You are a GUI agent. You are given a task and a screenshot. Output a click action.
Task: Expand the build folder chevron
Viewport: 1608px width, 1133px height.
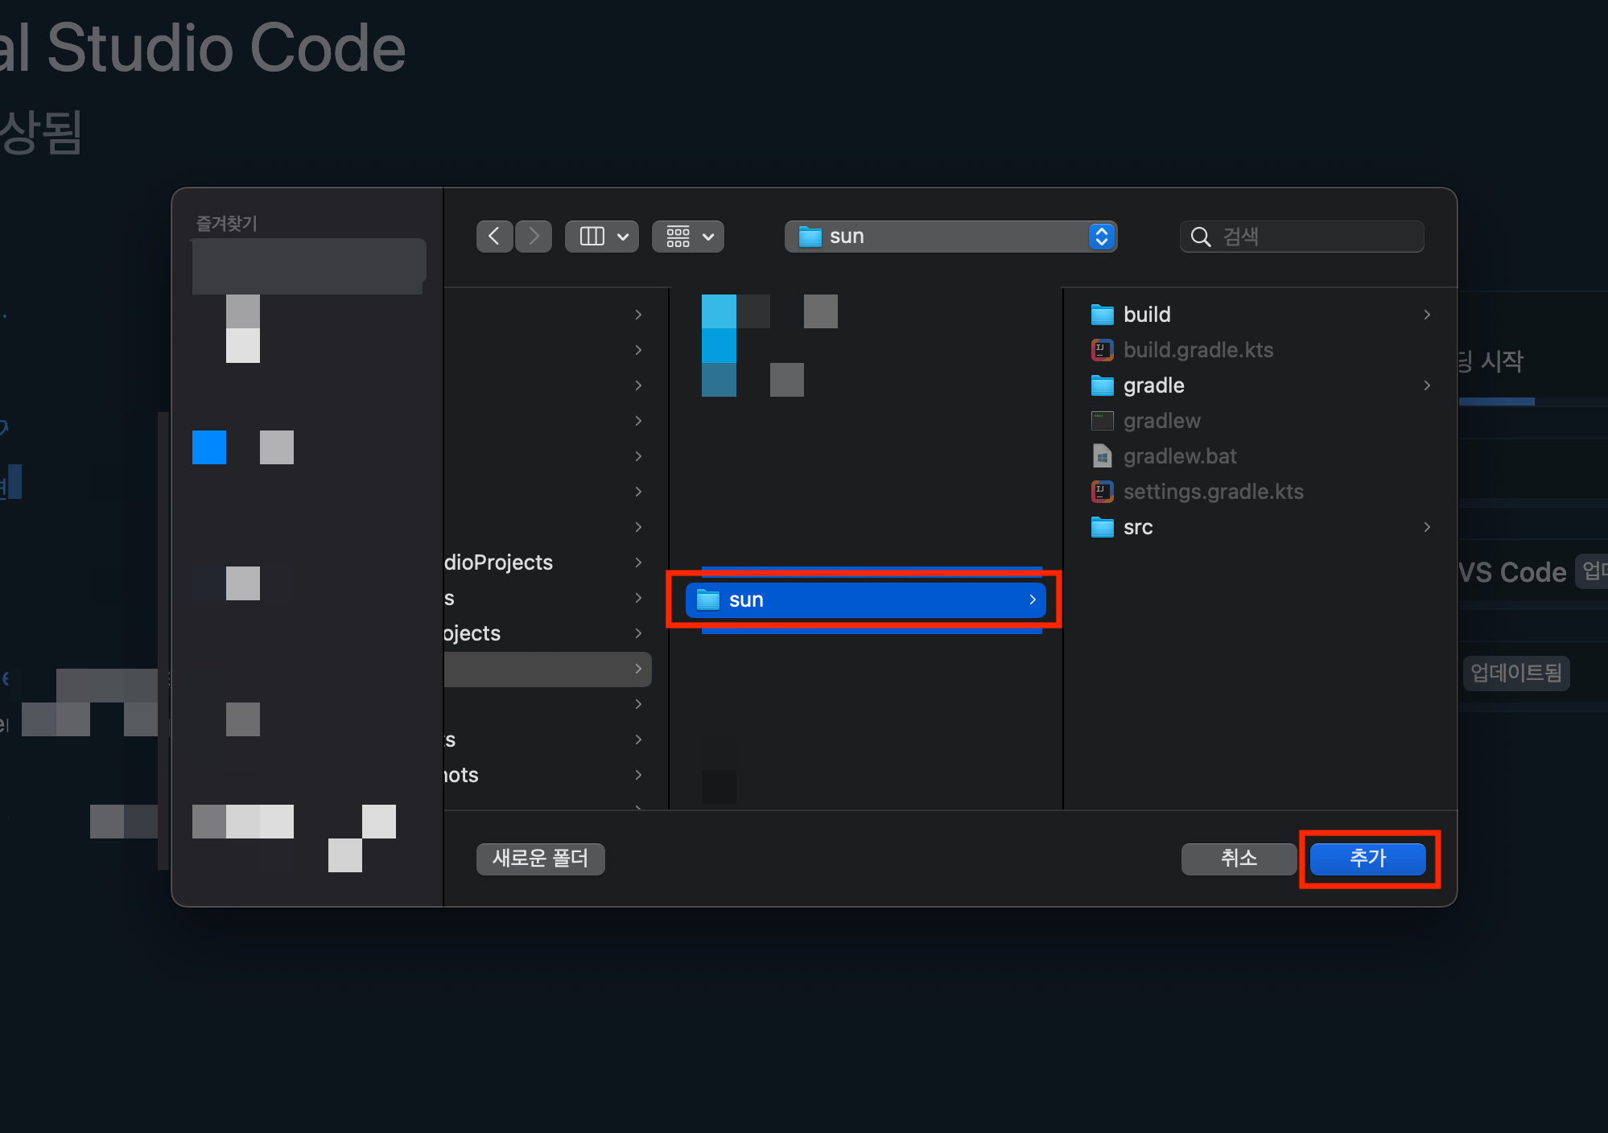pos(1427,315)
